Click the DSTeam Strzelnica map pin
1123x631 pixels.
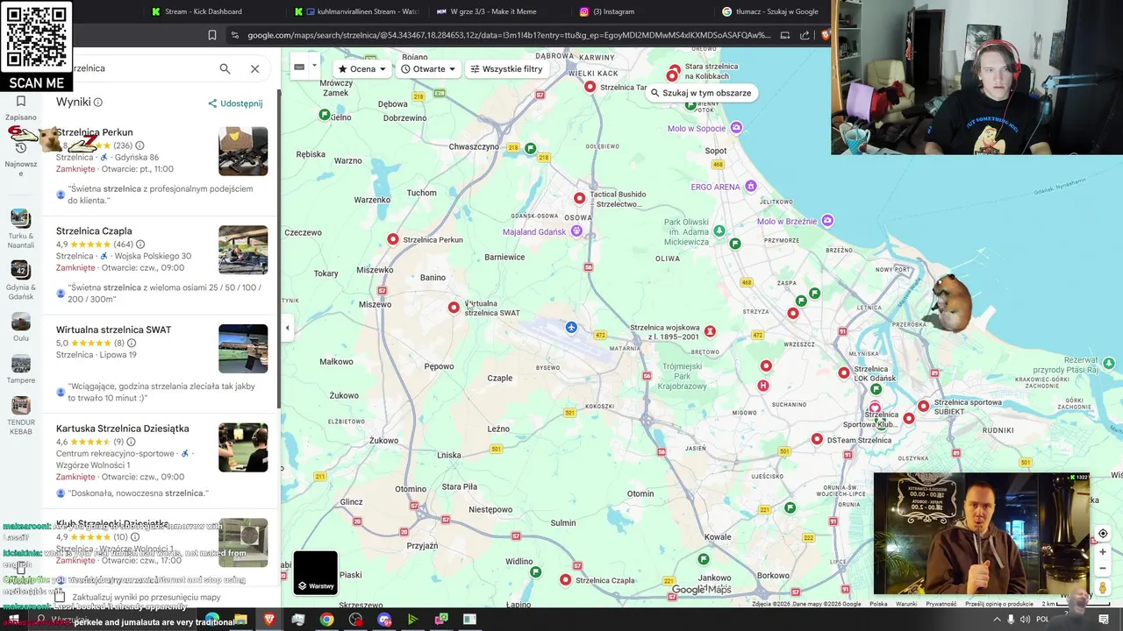(817, 439)
